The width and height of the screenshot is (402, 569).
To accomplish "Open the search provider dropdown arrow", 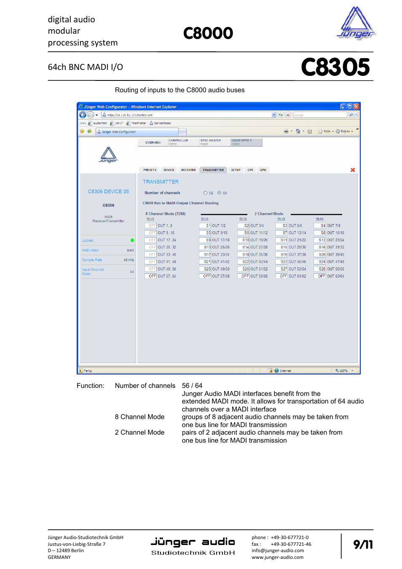I will [356, 115].
